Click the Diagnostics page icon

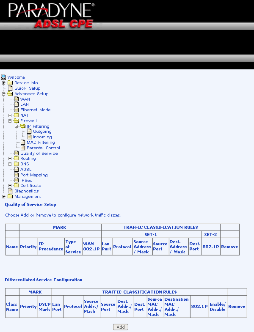[10, 191]
